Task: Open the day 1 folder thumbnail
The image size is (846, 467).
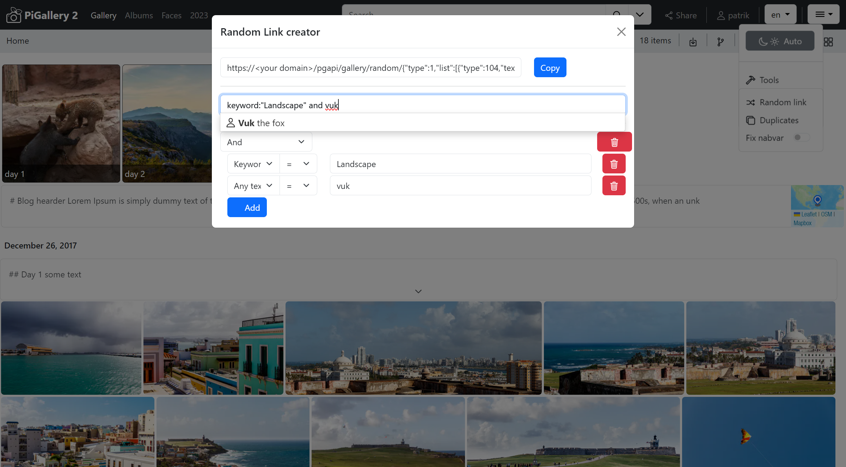Action: pos(61,123)
